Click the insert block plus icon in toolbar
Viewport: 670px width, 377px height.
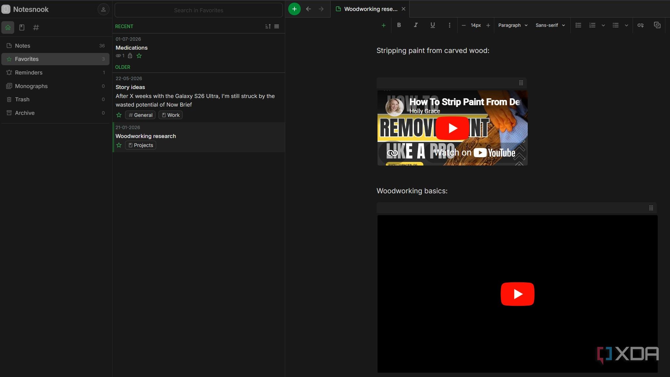click(x=383, y=25)
